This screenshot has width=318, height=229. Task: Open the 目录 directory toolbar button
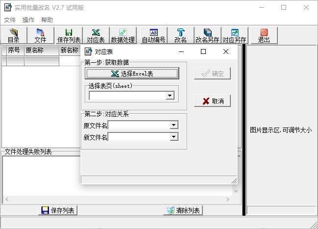coord(14,35)
